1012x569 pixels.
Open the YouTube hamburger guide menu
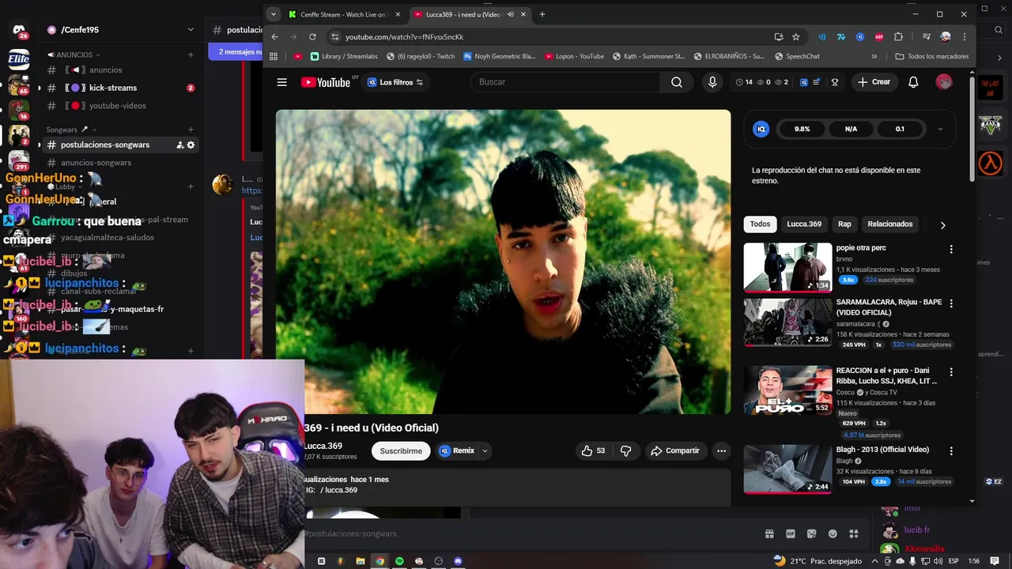point(281,82)
